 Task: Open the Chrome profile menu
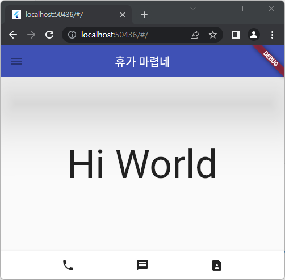tap(254, 35)
